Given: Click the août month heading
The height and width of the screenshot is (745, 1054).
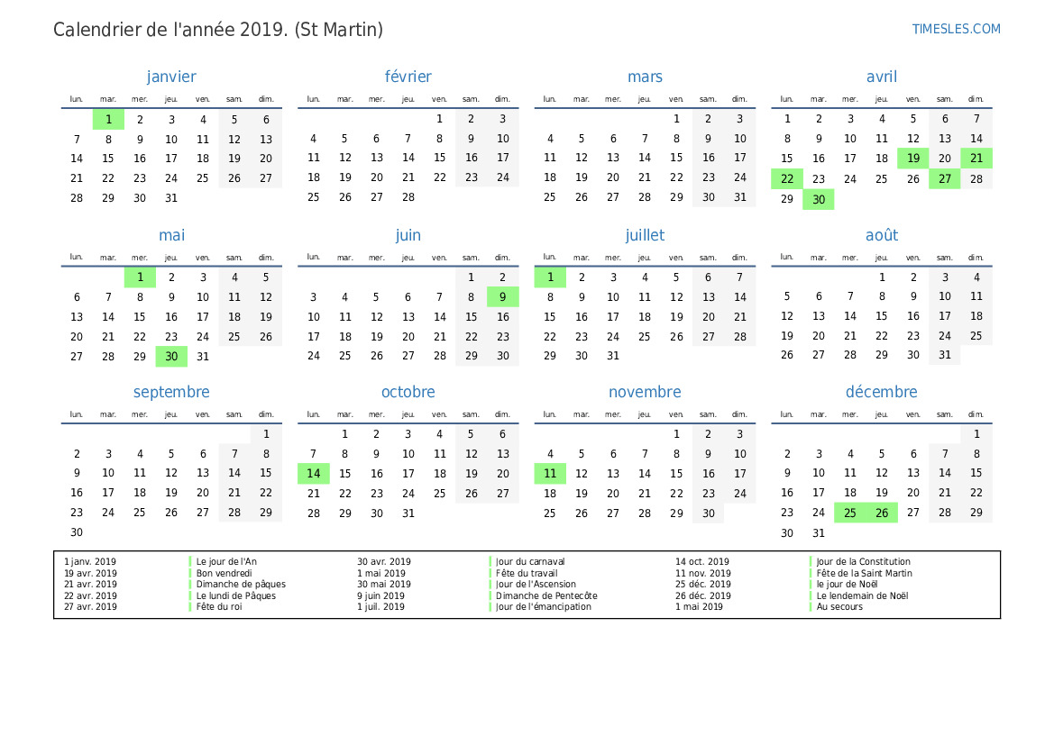Looking at the screenshot, I should click(881, 235).
